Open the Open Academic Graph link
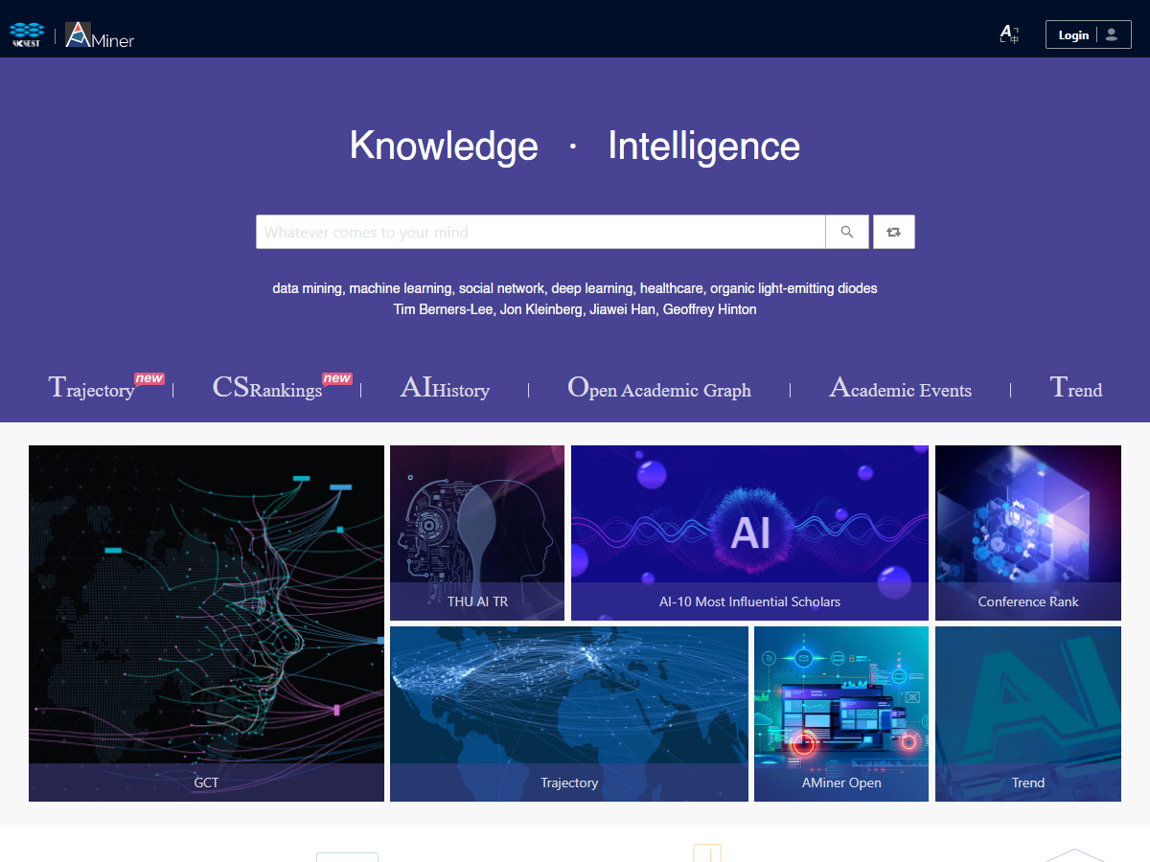1150x862 pixels. [x=659, y=389]
